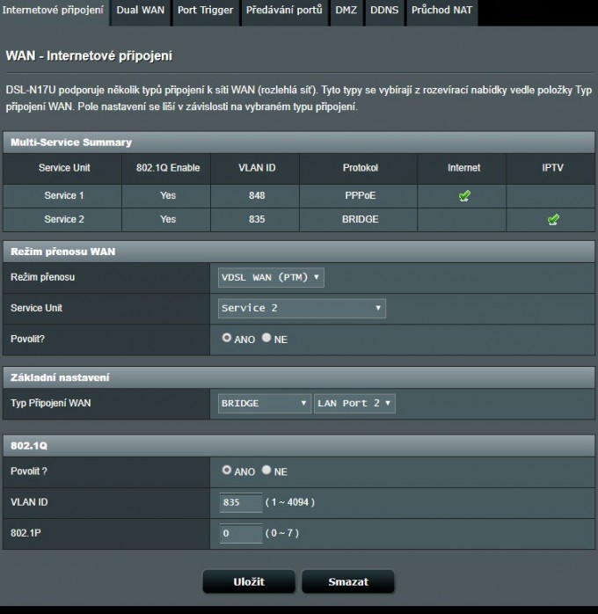Screen dimensions: 598x614
Task: Click VLAN ID value 835 in summary table
Action: pyautogui.click(x=257, y=219)
